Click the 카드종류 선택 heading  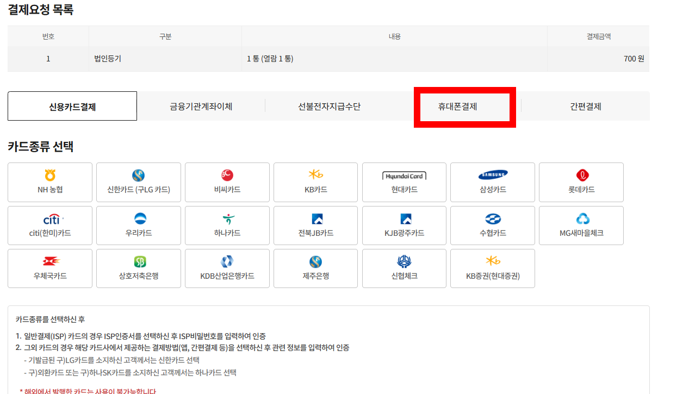pos(41,146)
